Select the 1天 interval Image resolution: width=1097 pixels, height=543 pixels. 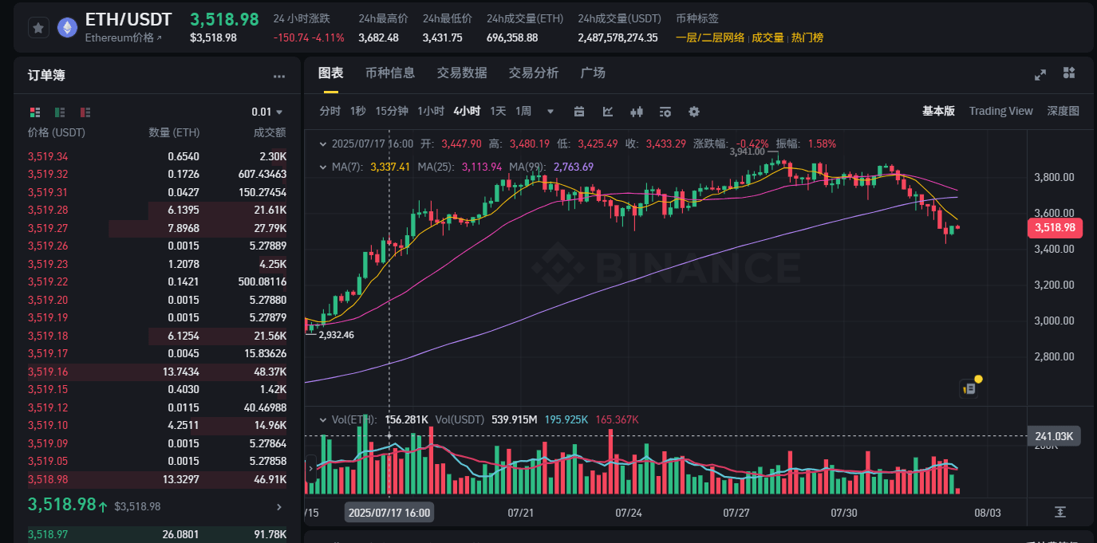[x=498, y=112]
